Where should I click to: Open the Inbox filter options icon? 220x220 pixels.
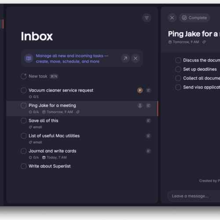(147, 18)
